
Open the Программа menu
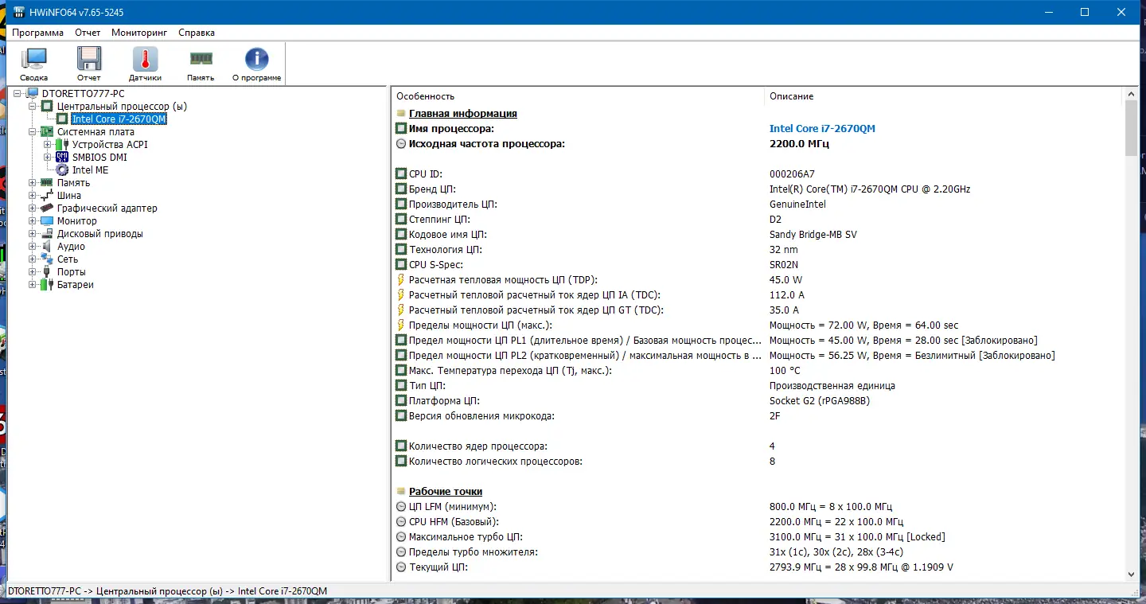point(38,33)
